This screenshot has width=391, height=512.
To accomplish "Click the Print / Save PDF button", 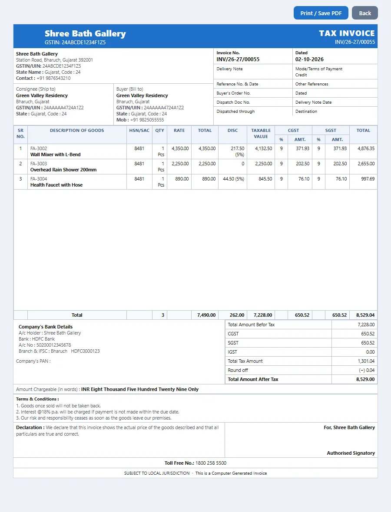I will pyautogui.click(x=321, y=13).
